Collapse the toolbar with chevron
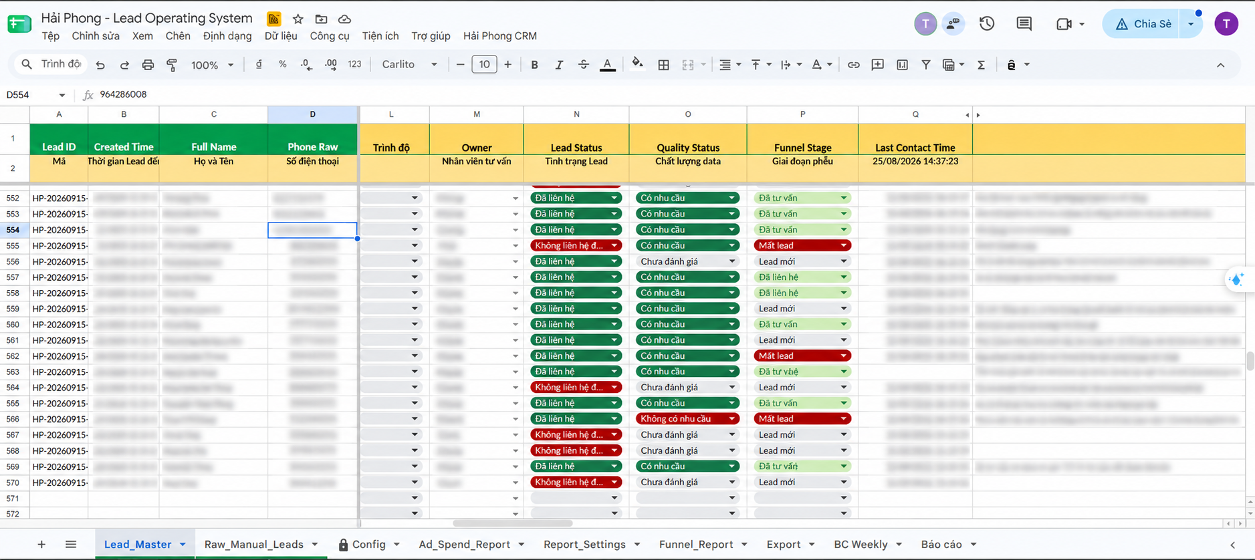Image resolution: width=1255 pixels, height=560 pixels. [x=1220, y=65]
